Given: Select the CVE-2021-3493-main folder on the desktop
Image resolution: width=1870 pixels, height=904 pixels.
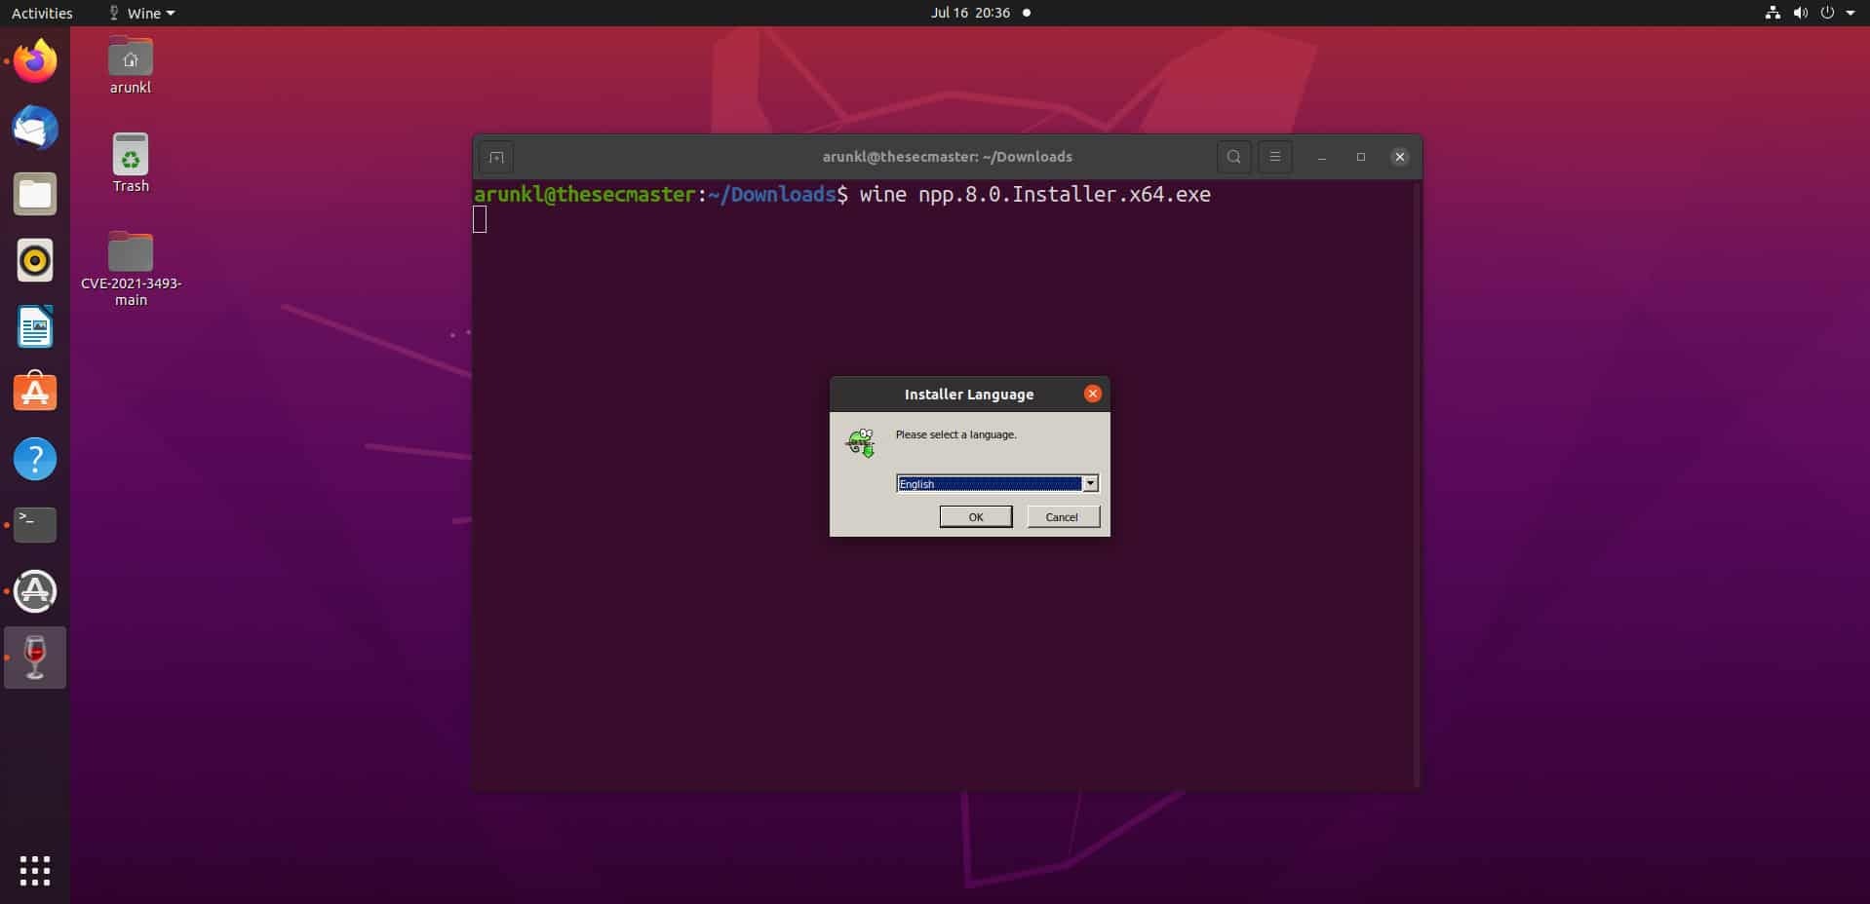Looking at the screenshot, I should pos(131,270).
